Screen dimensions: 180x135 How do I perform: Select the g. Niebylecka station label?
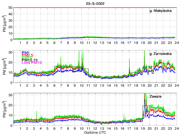click(x=161, y=11)
